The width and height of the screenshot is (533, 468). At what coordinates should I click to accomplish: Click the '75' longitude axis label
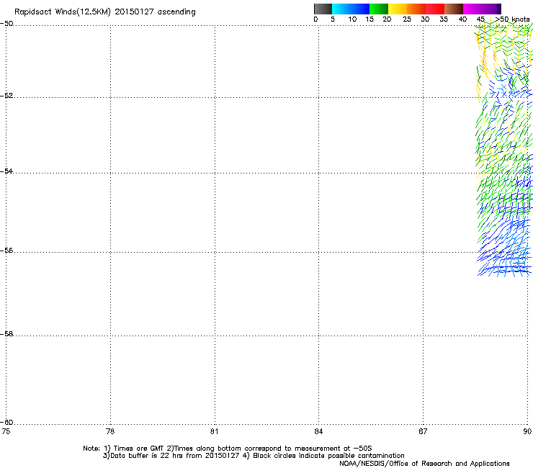pyautogui.click(x=6, y=431)
